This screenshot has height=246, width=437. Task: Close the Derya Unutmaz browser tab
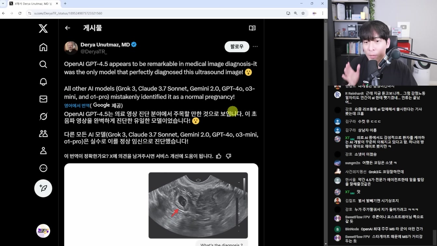point(57,4)
